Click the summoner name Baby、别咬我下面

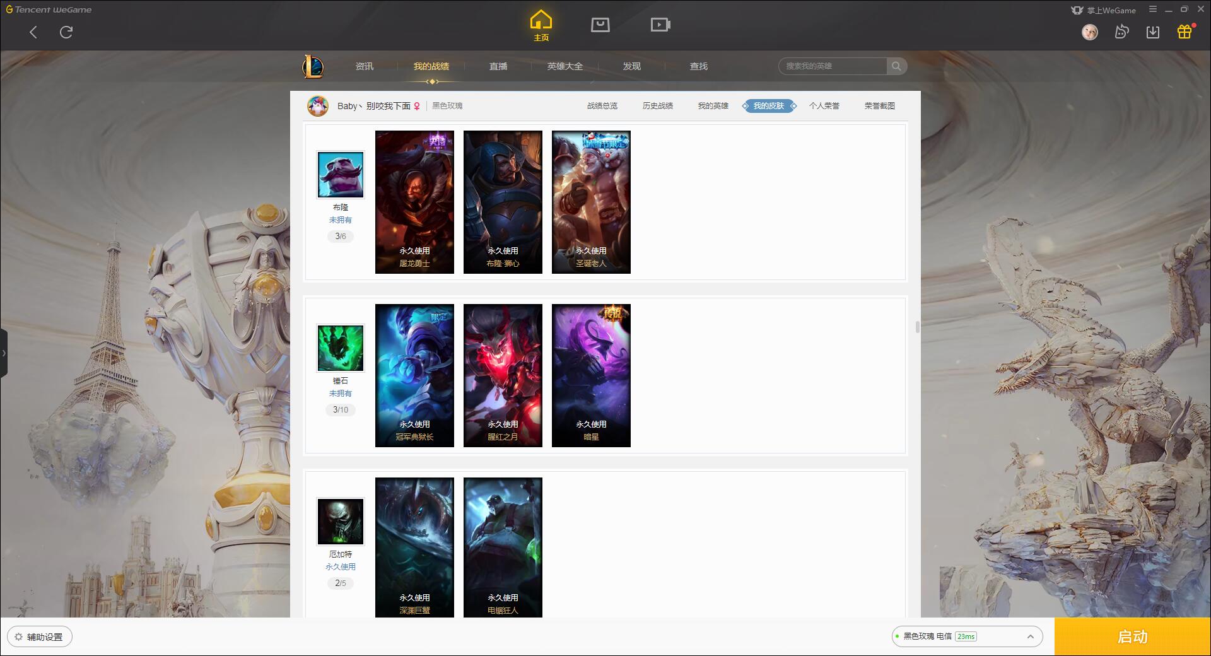[374, 106]
